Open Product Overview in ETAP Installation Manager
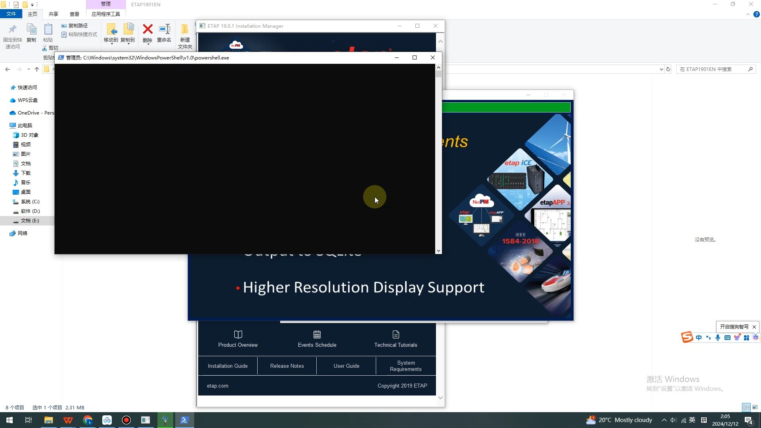This screenshot has width=761, height=428. [x=238, y=339]
